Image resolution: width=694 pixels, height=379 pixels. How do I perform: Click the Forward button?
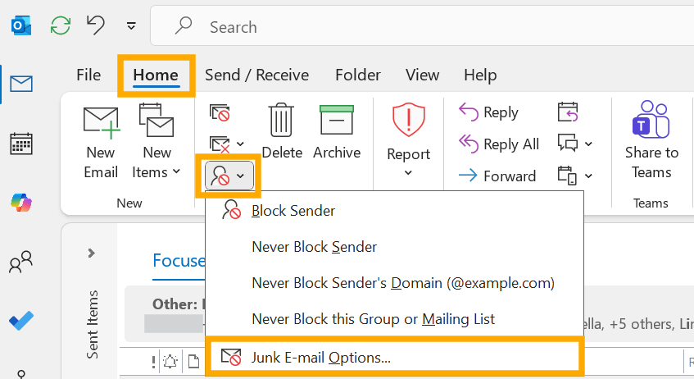coord(497,176)
